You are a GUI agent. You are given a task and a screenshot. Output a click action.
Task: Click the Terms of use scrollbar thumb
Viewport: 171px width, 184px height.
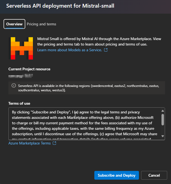(163, 120)
